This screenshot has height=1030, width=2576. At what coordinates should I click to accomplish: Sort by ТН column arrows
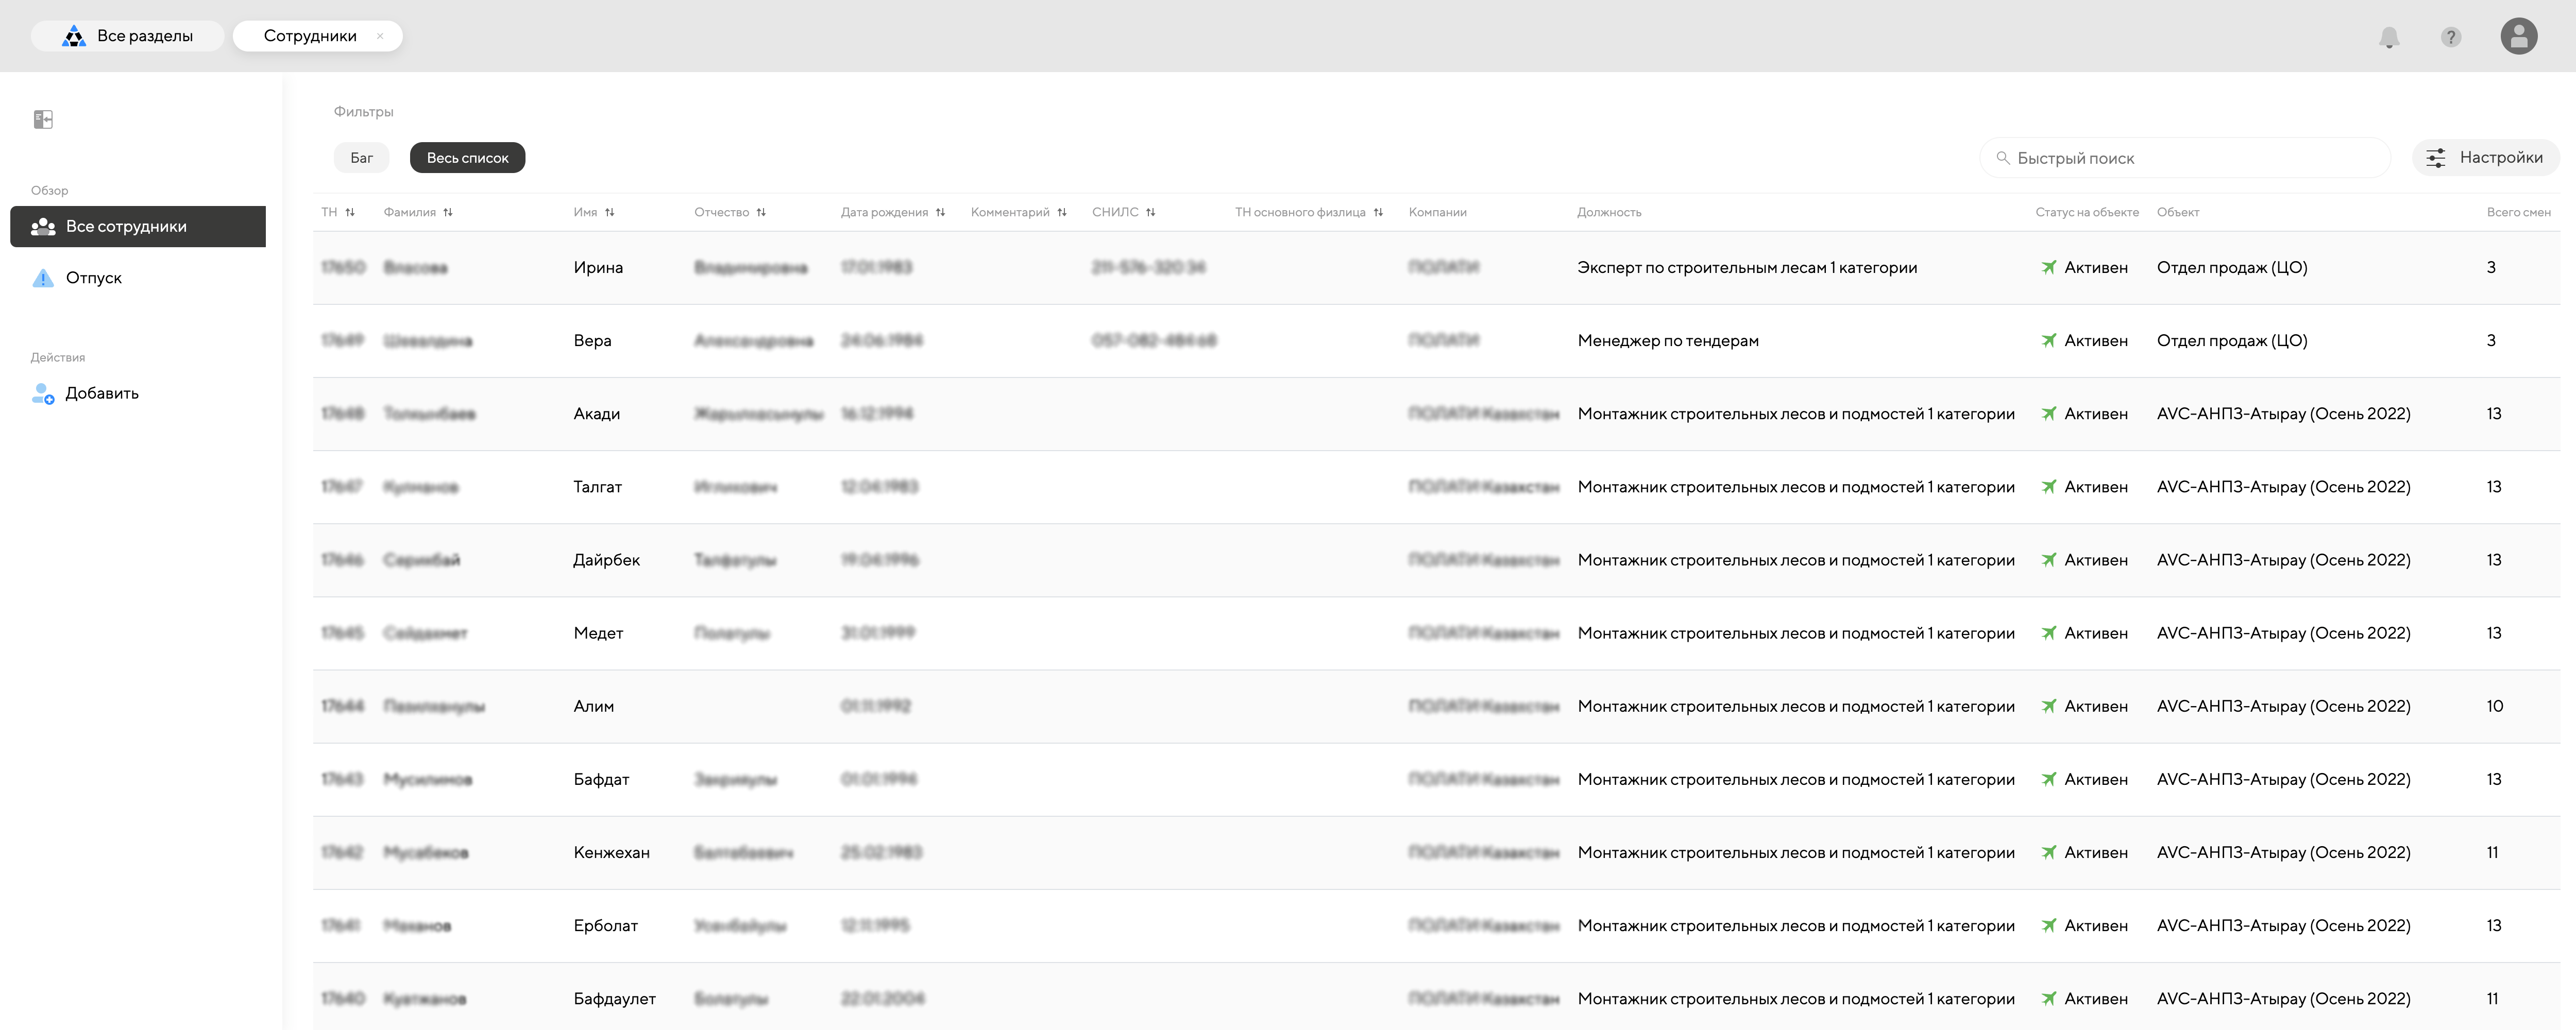click(x=350, y=212)
